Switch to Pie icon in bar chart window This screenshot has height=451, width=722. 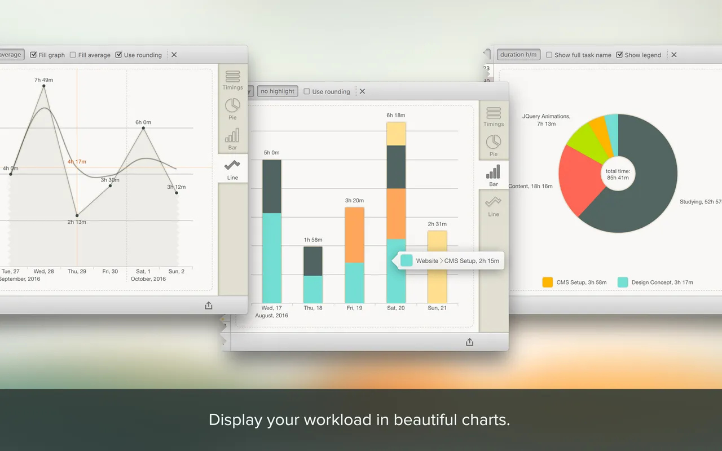(494, 145)
